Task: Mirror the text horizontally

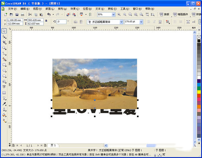Action: tap(76, 22)
